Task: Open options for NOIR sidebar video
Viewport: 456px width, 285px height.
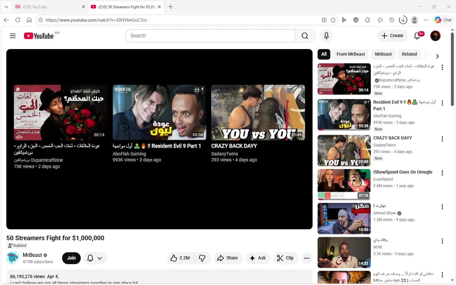Action: click(442, 241)
